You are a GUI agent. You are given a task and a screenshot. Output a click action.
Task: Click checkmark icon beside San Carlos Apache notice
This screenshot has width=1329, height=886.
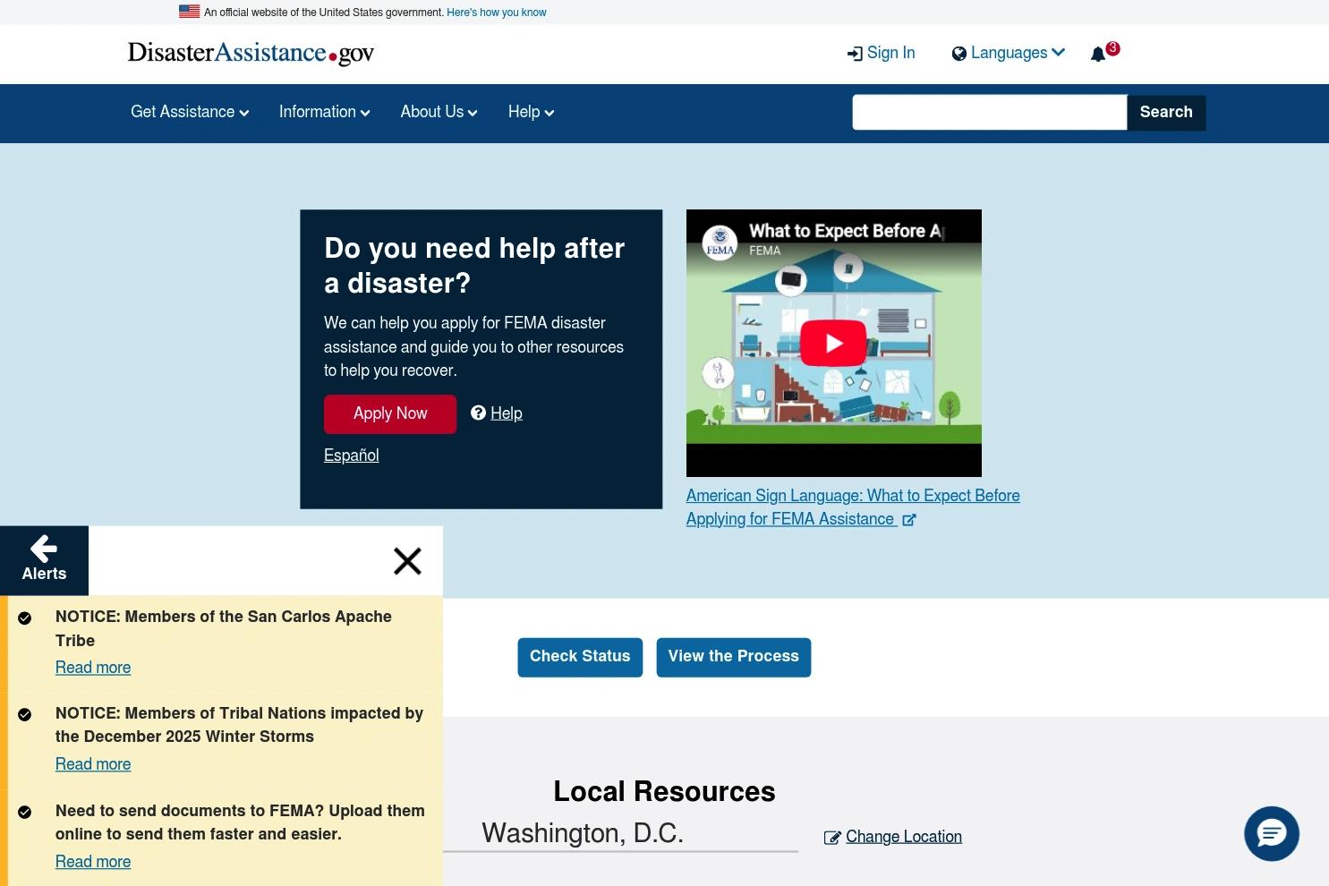pyautogui.click(x=25, y=618)
